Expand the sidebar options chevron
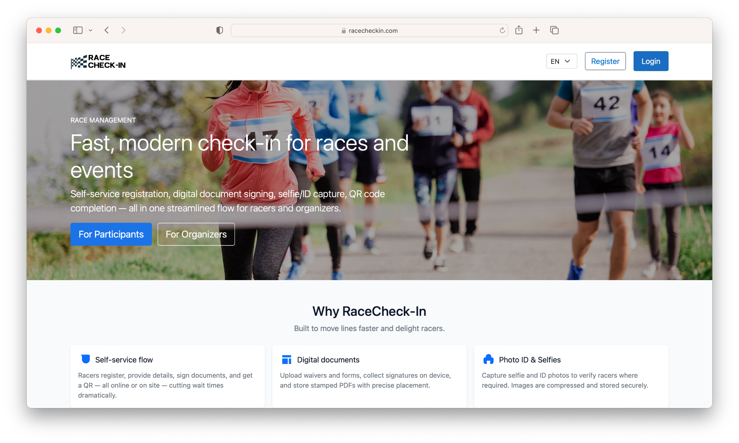 coord(91,30)
